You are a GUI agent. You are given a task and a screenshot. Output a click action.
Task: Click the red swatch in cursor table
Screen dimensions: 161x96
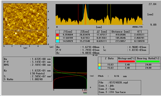click(x=58, y=35)
